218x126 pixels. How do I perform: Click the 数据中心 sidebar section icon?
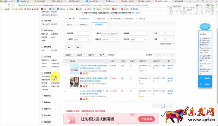coord(42,102)
